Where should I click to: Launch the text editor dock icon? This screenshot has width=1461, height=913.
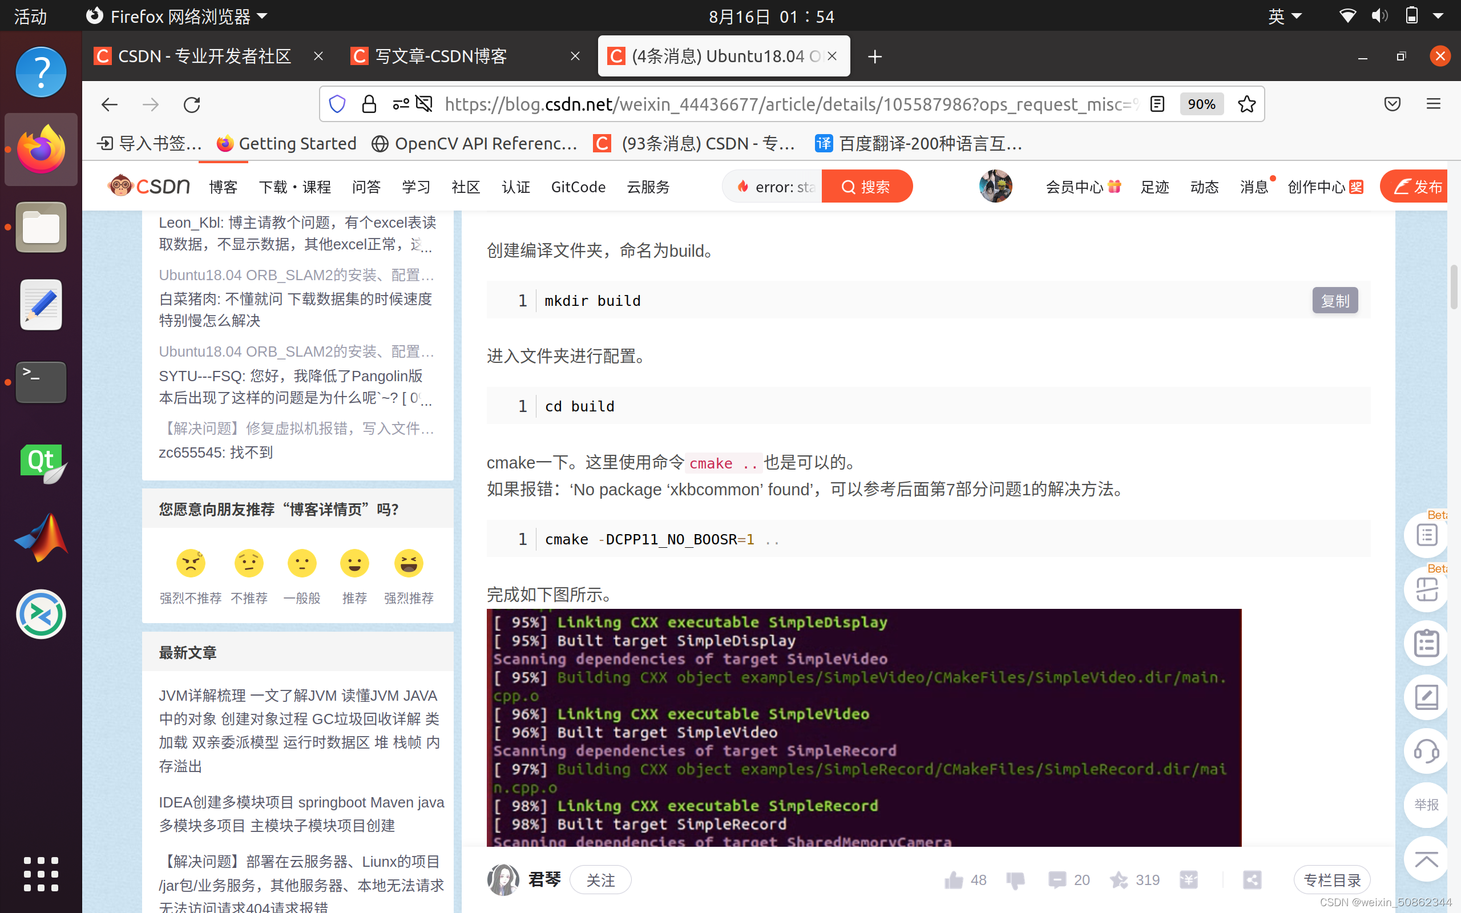41,304
